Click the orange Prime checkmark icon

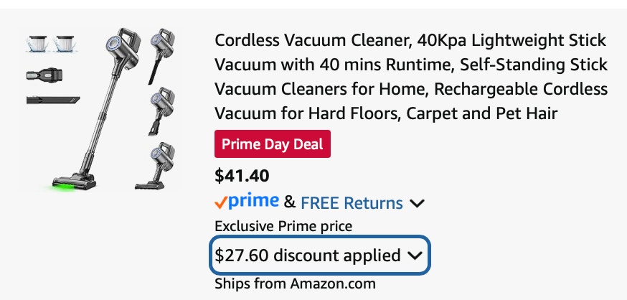point(220,203)
